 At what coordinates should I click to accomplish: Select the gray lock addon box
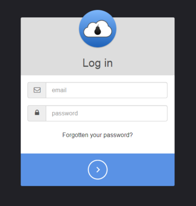tap(37, 113)
